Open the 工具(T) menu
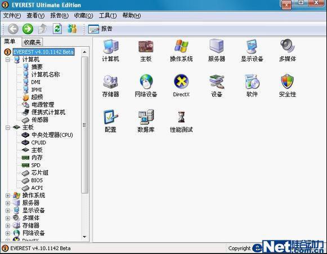The image size is (327, 254). click(107, 15)
